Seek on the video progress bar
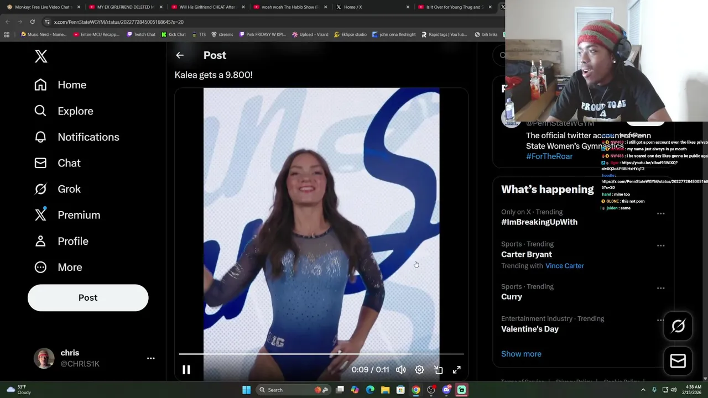Screen dimensions: 708x398 click(x=321, y=354)
